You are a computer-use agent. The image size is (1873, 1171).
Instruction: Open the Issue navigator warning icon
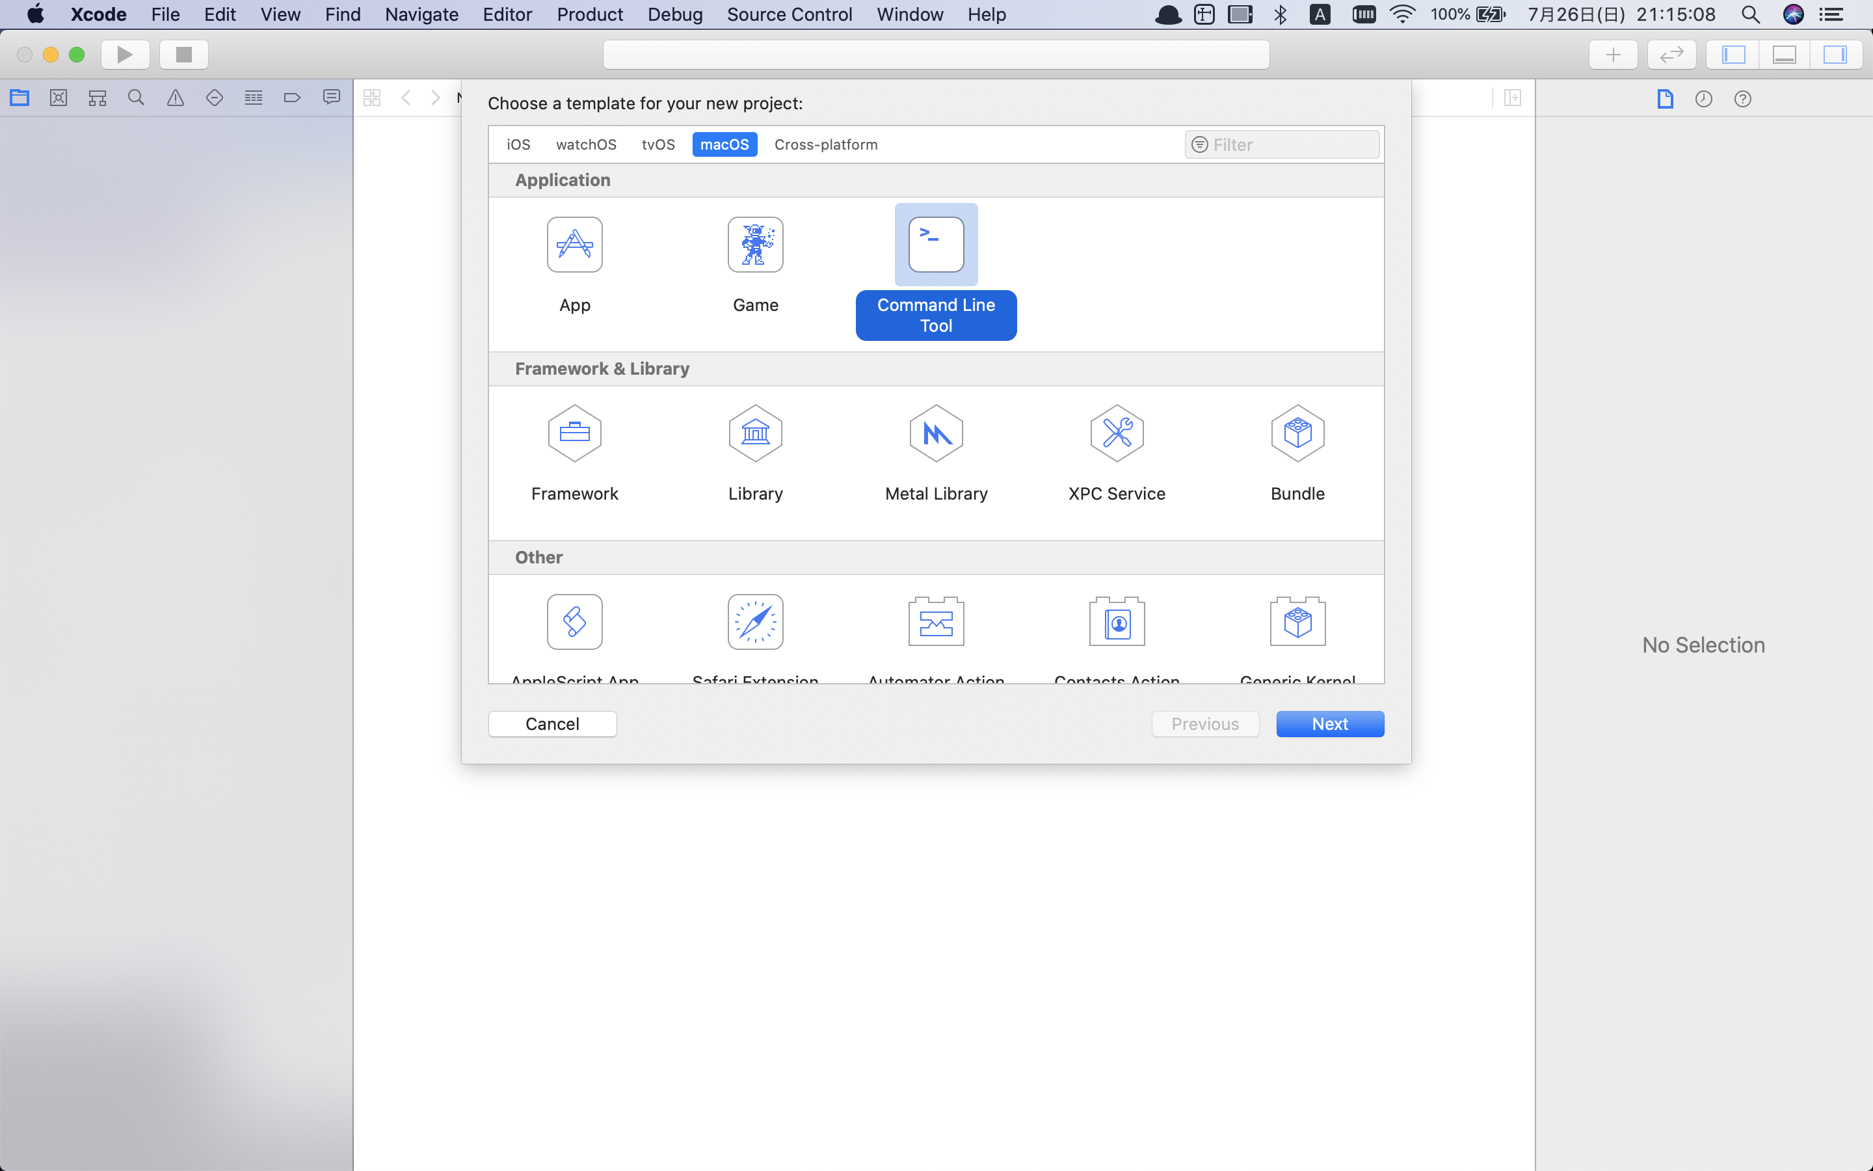(176, 98)
